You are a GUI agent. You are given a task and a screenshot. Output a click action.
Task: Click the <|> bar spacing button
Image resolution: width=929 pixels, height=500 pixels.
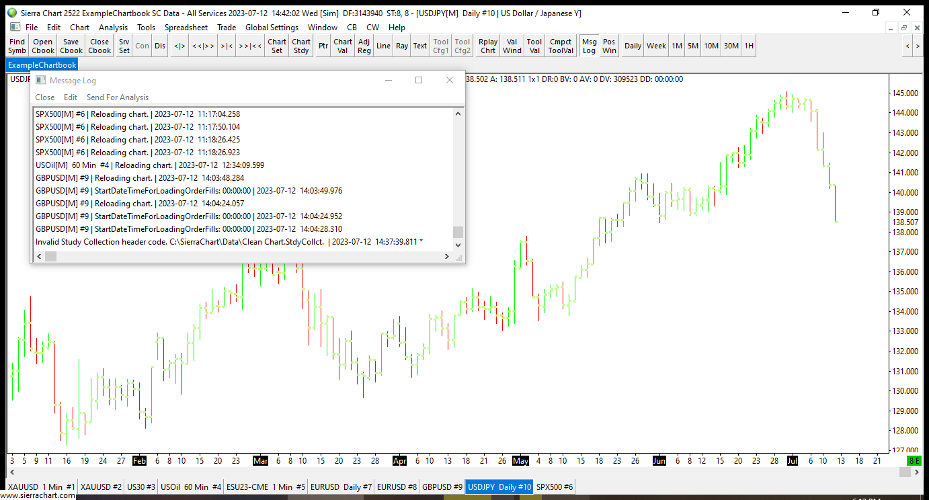[x=179, y=46]
